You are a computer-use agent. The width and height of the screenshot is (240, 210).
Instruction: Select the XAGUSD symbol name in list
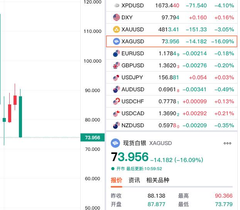click(133, 41)
